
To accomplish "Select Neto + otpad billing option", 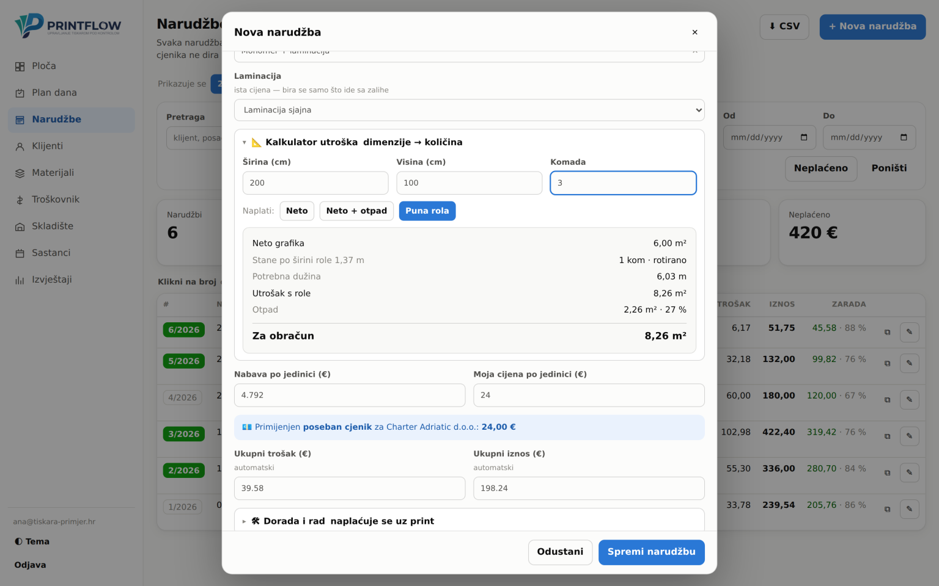I will 356,211.
